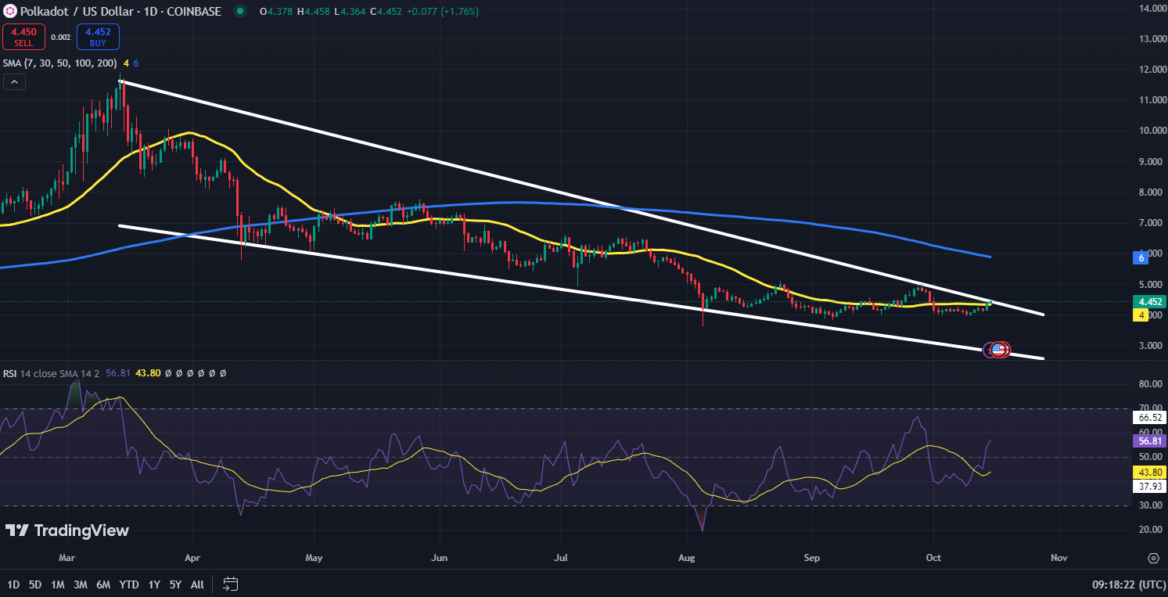Switch to the YTD range
Image resolution: width=1168 pixels, height=597 pixels.
click(x=130, y=584)
